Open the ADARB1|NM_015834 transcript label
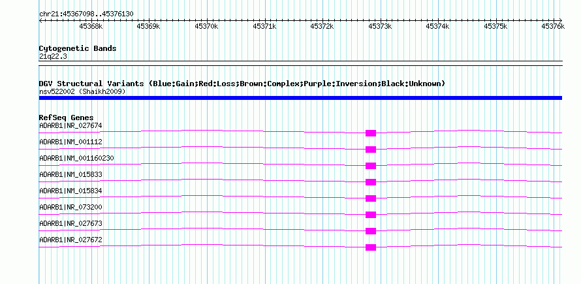 tap(71, 191)
